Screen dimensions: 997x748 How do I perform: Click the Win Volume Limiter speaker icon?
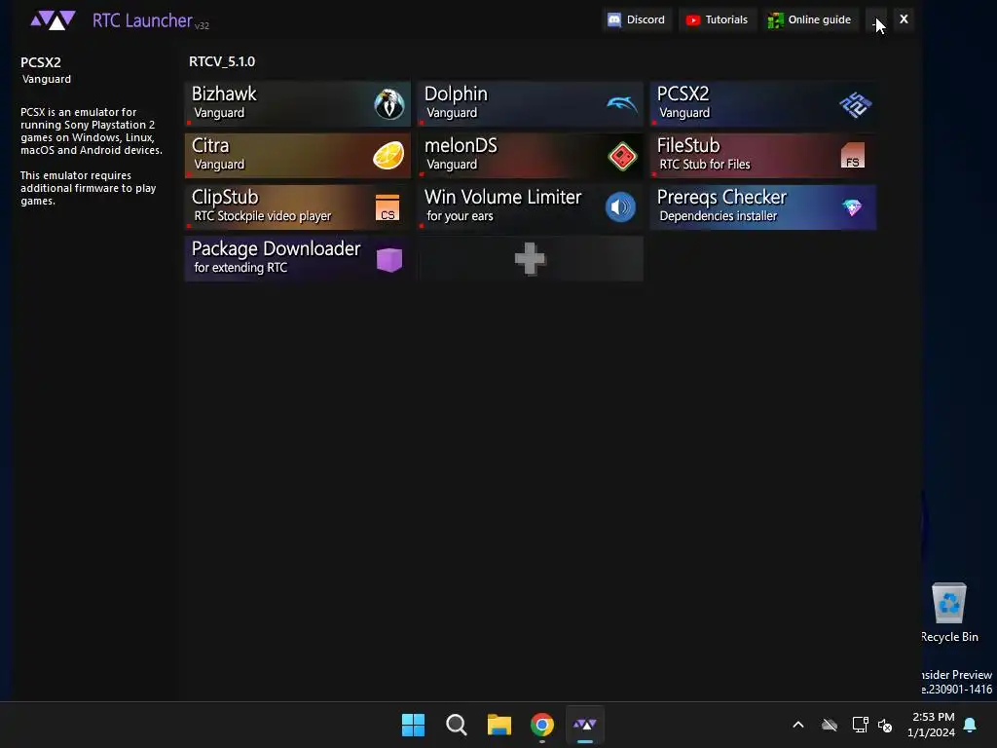coord(620,207)
